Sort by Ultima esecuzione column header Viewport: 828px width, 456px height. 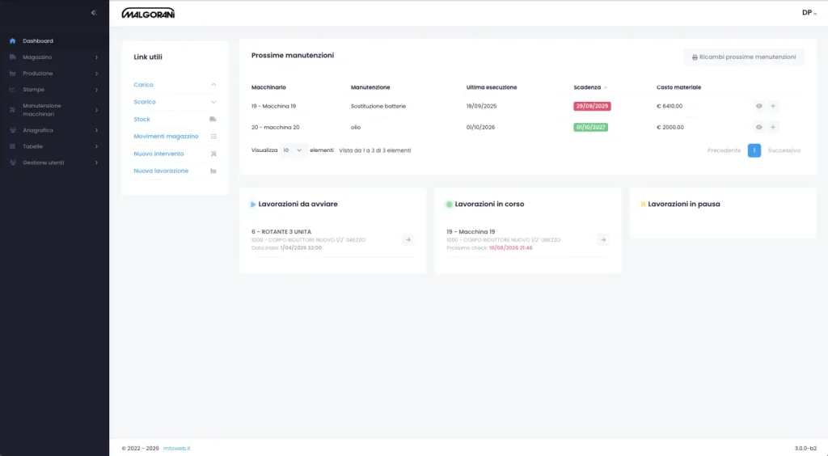pos(492,87)
